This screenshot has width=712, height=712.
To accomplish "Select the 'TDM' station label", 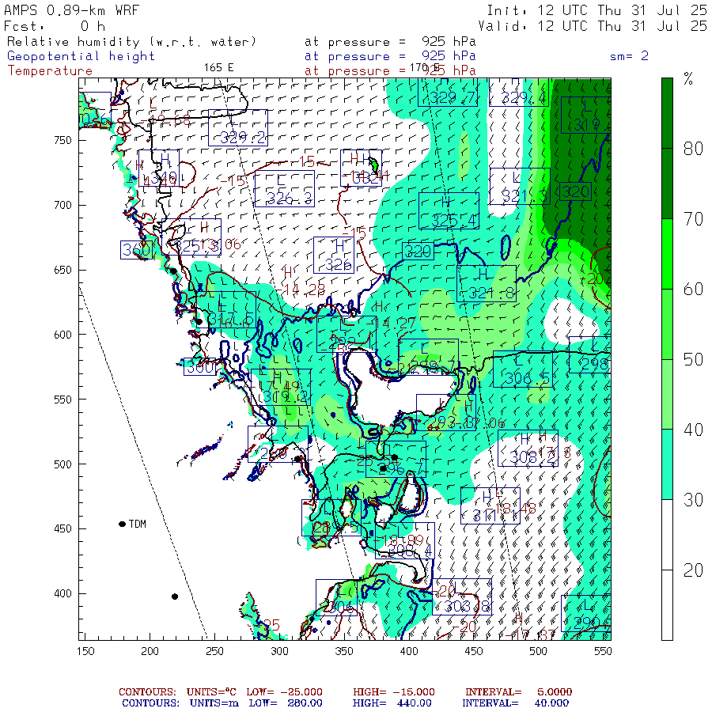I will (x=137, y=524).
